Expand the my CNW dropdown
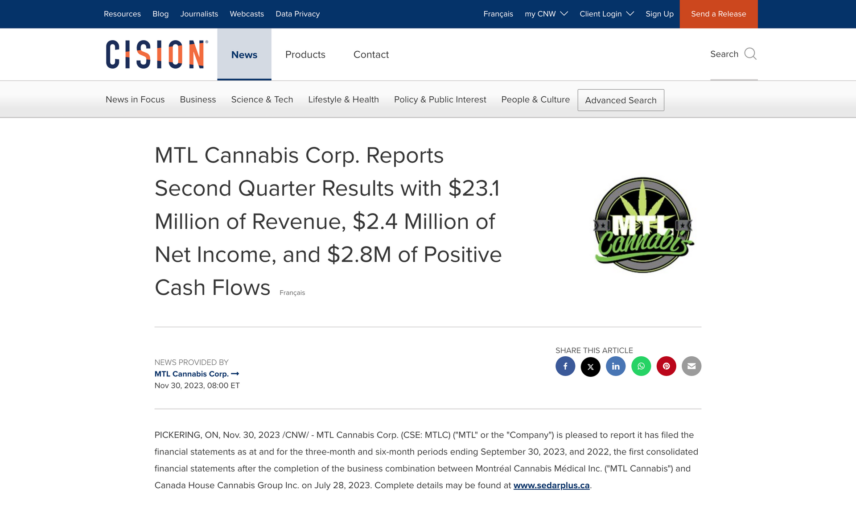The width and height of the screenshot is (856, 507). coord(546,14)
